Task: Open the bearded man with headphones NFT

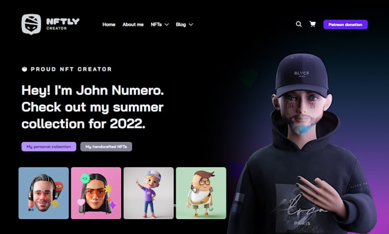Action: 43,193
